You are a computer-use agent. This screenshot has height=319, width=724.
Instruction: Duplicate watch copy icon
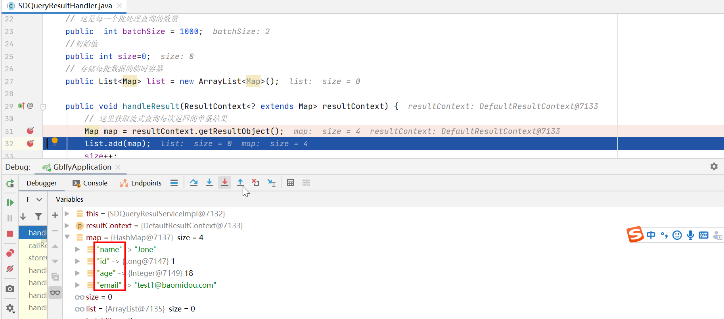click(55, 277)
